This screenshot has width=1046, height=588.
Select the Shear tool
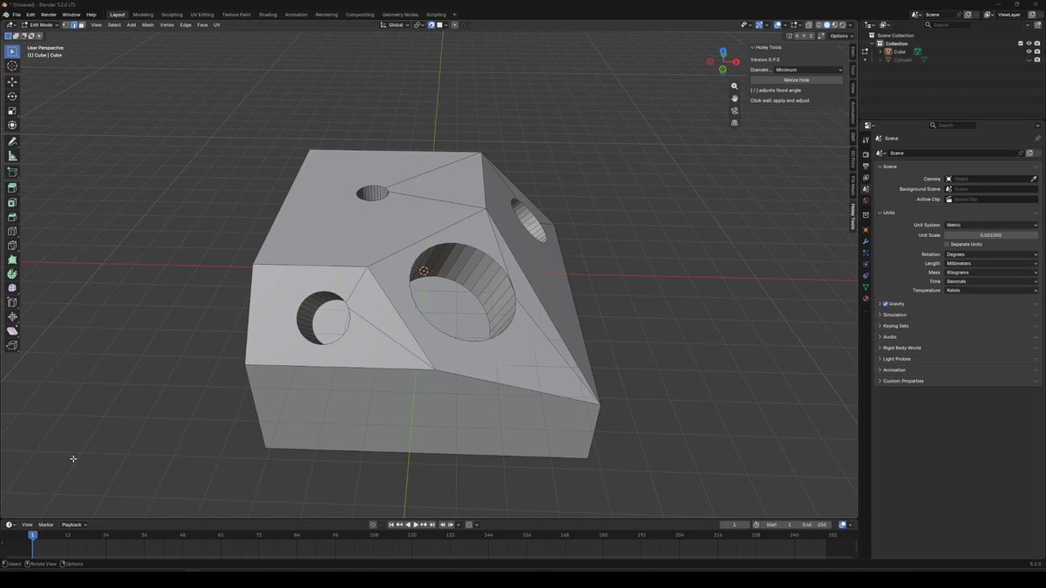pos(12,331)
